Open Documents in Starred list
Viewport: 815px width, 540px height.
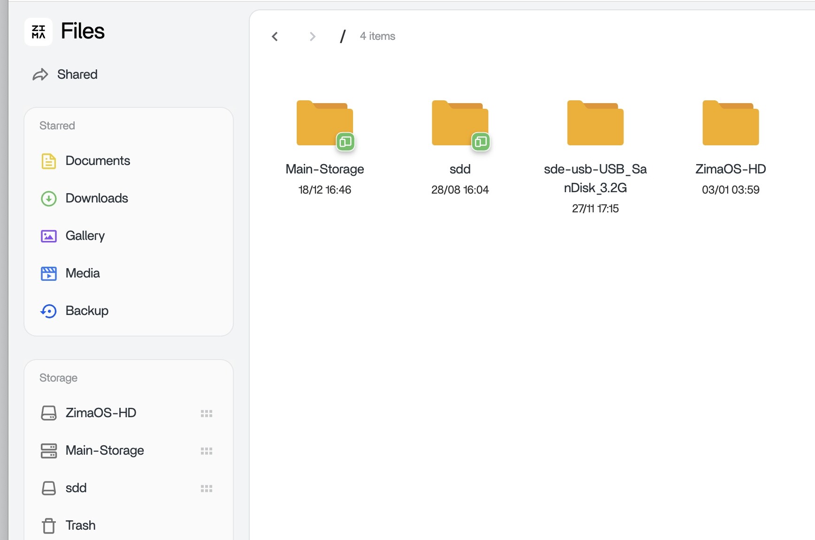click(98, 161)
